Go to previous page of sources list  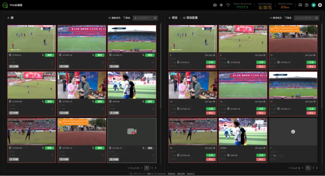(141, 168)
